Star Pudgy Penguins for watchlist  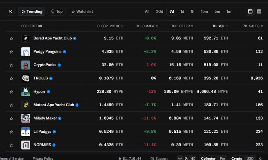11,52
